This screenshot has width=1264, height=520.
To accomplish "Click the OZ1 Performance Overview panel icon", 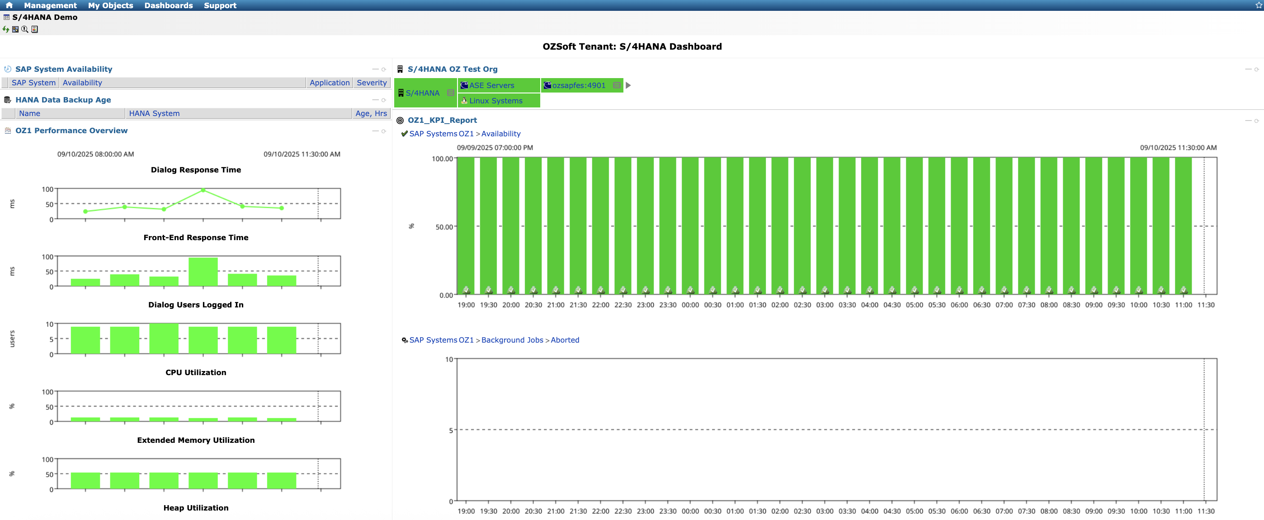I will point(8,131).
